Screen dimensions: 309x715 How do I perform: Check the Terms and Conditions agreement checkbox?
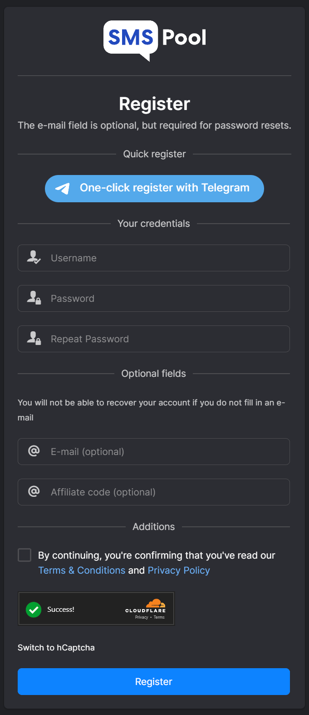tap(25, 555)
